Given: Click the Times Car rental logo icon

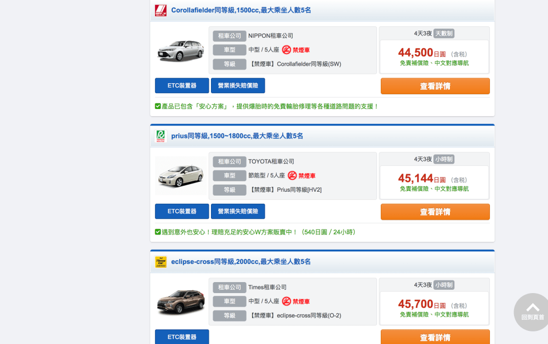Looking at the screenshot, I should click(161, 262).
